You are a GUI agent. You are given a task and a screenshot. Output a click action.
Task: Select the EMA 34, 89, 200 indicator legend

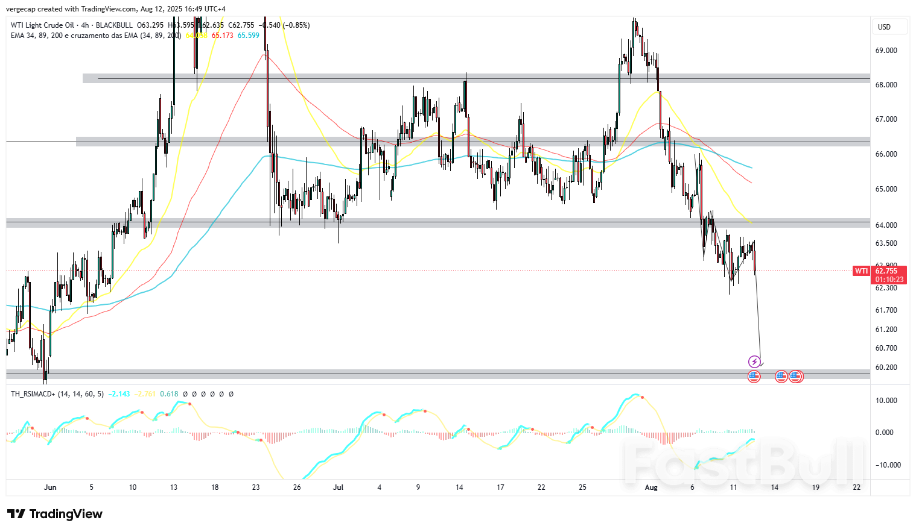point(96,36)
